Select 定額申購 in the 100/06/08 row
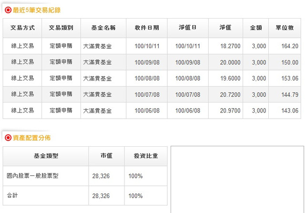This screenshot has width=305, height=213. point(61,111)
